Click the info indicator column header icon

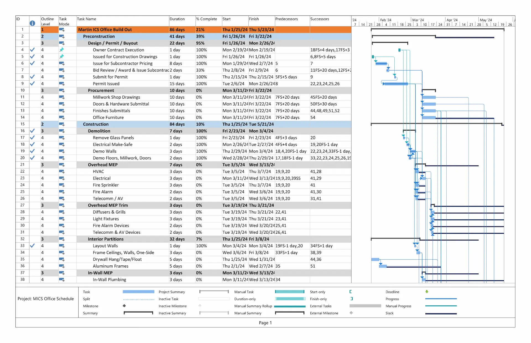pyautogui.click(x=32, y=23)
